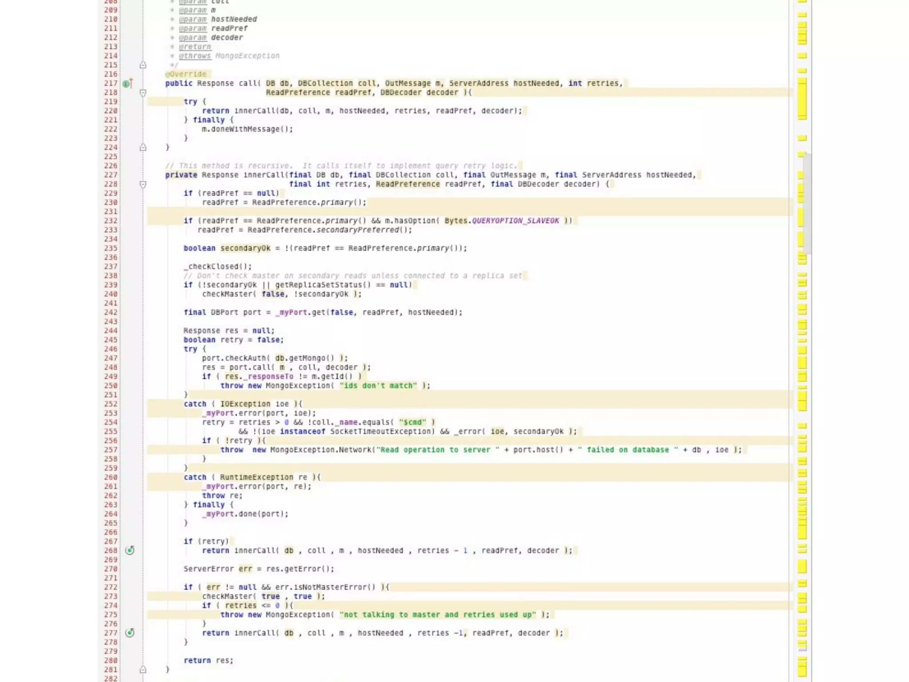Image resolution: width=909 pixels, height=682 pixels.
Task: Jump to the large warning stripe beside lines 217-221
Action: pos(802,99)
